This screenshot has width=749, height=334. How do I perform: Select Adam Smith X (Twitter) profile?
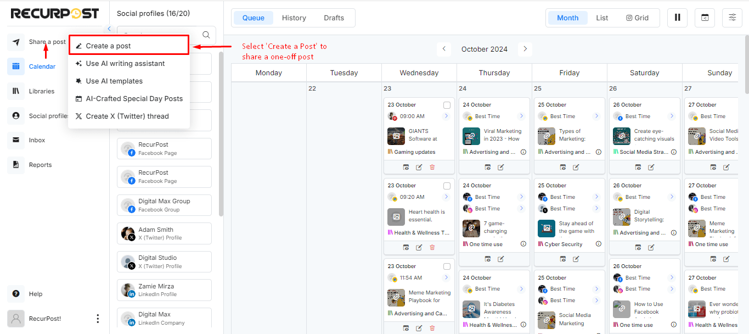164,233
